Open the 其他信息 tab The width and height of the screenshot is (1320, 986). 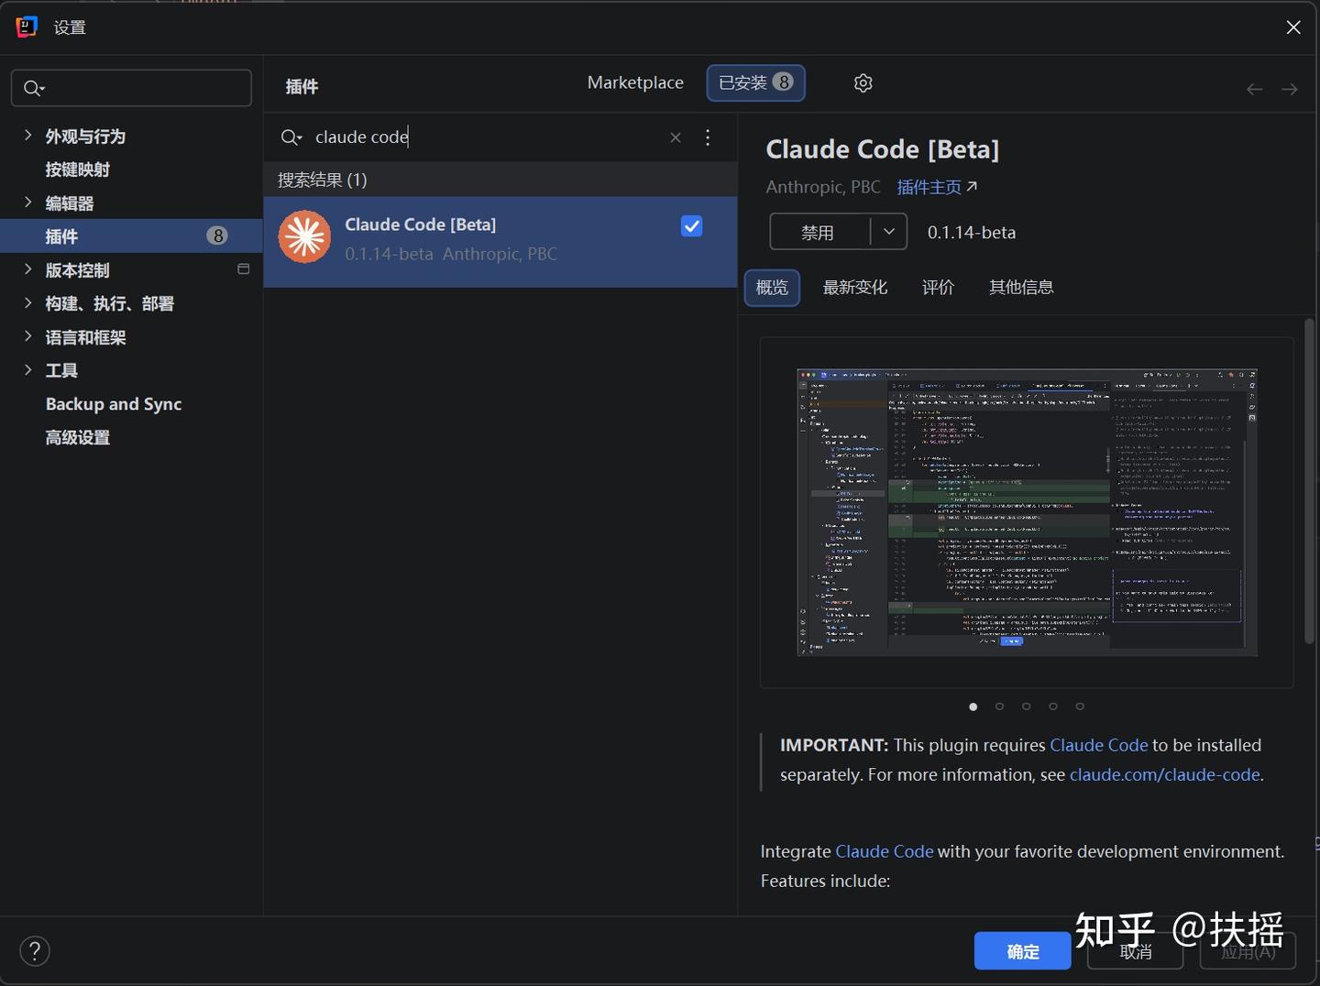coord(1021,288)
